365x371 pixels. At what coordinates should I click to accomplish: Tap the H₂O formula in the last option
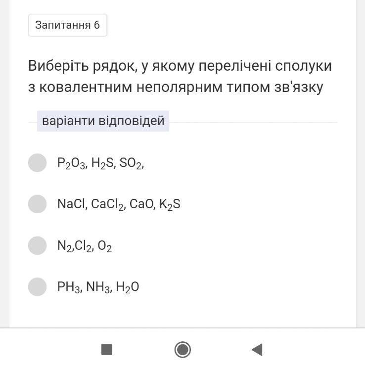coord(127,287)
